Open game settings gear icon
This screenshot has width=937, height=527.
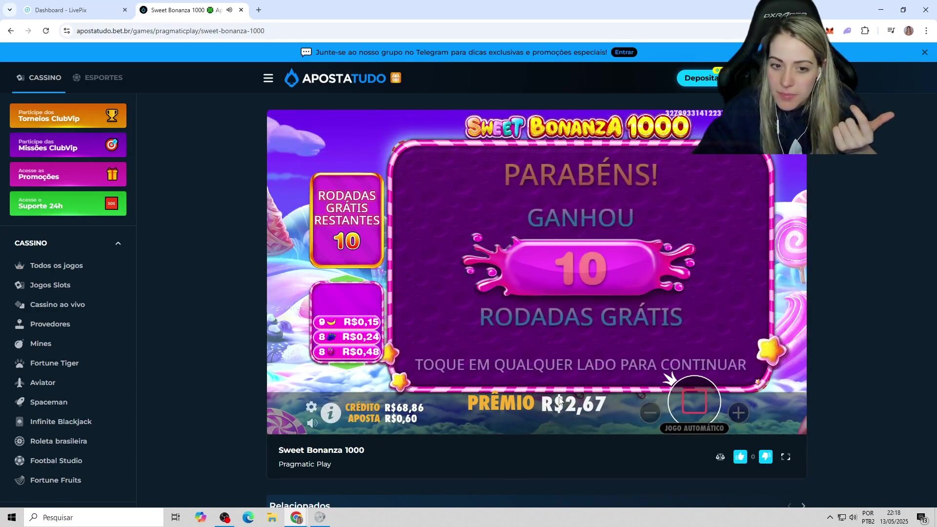311,407
